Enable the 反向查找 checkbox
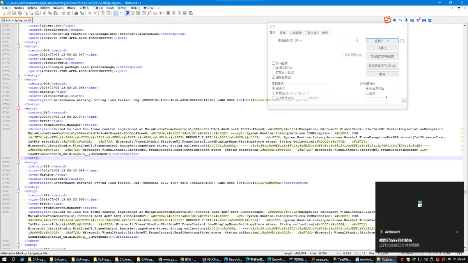 [273, 63]
